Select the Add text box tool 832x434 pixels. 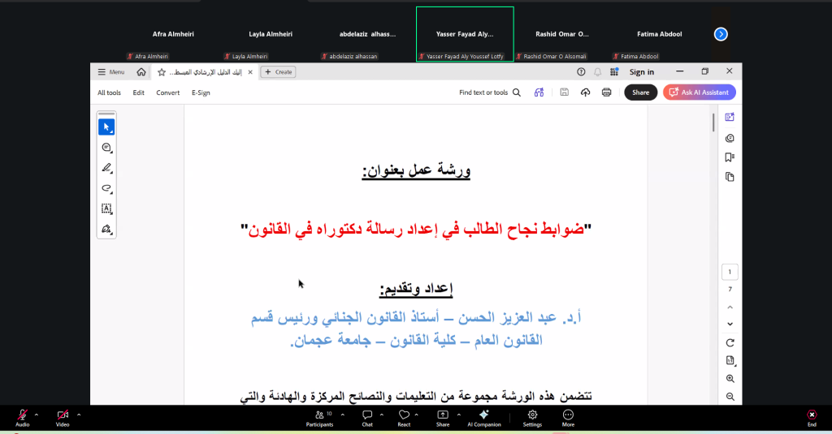point(106,208)
